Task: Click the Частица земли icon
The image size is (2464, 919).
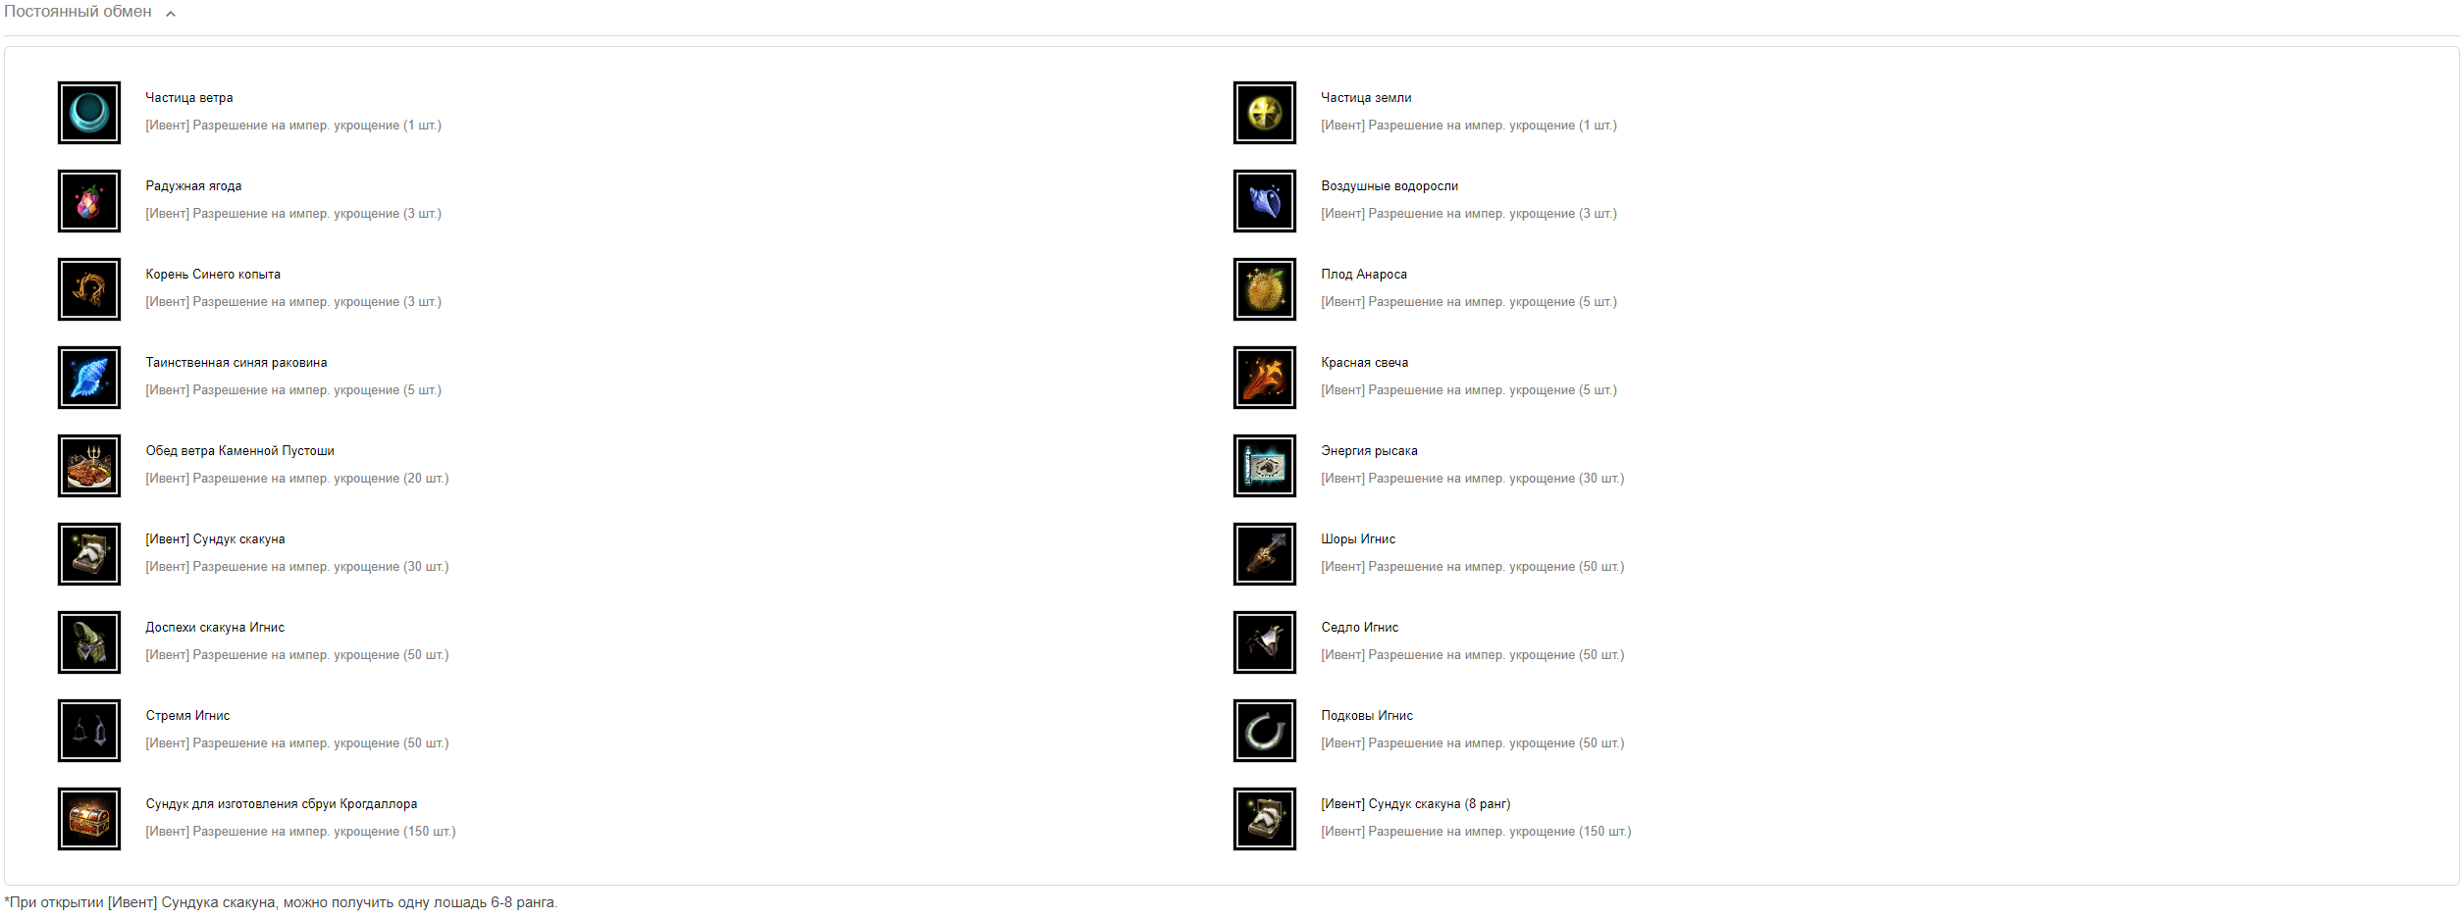Action: (1265, 113)
